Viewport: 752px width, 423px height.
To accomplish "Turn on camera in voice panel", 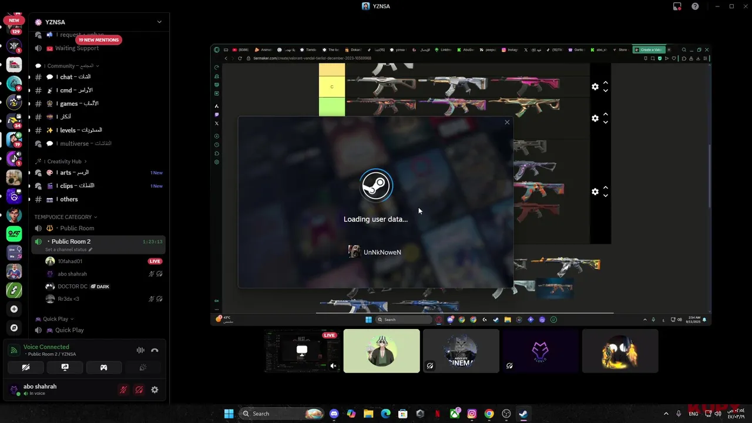I will pos(26,367).
